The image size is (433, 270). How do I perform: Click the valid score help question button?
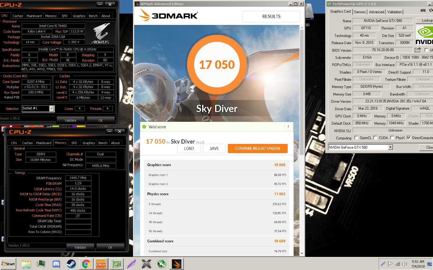288,127
